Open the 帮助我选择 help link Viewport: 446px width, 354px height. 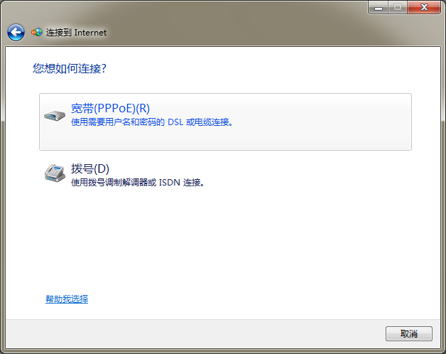point(67,299)
